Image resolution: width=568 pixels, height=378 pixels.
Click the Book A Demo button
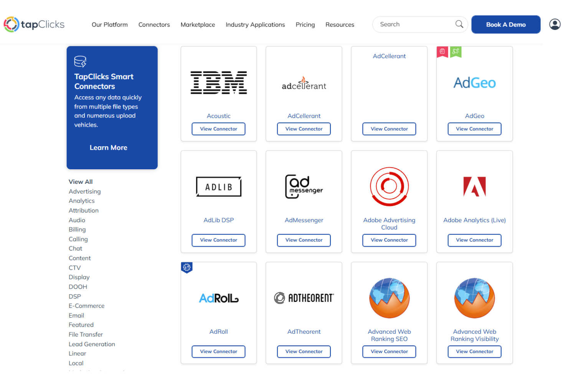tap(506, 24)
